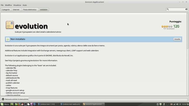Click the publish-calendar plugin line
The image size is (189, 106).
coord(12,83)
